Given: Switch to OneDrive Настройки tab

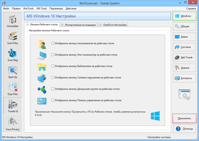Looking at the screenshot, I should click(x=113, y=25).
